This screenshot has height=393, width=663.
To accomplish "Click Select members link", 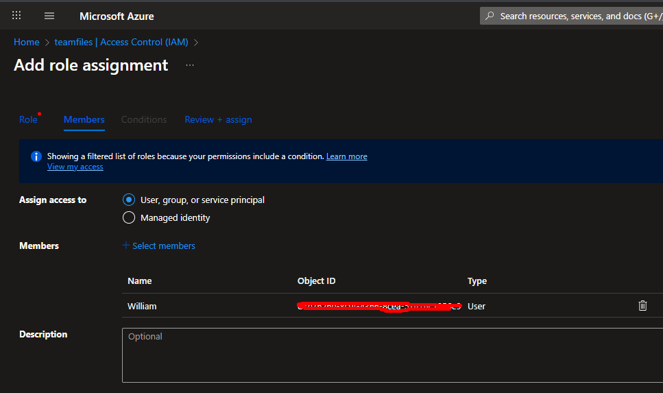I will pyautogui.click(x=163, y=246).
